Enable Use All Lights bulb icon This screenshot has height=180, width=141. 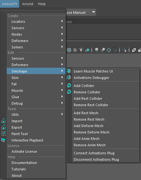tap(81, 50)
